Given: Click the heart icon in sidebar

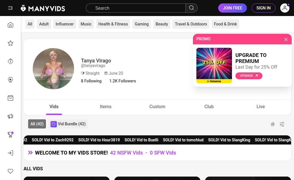Looking at the screenshot, I should coord(10,171).
